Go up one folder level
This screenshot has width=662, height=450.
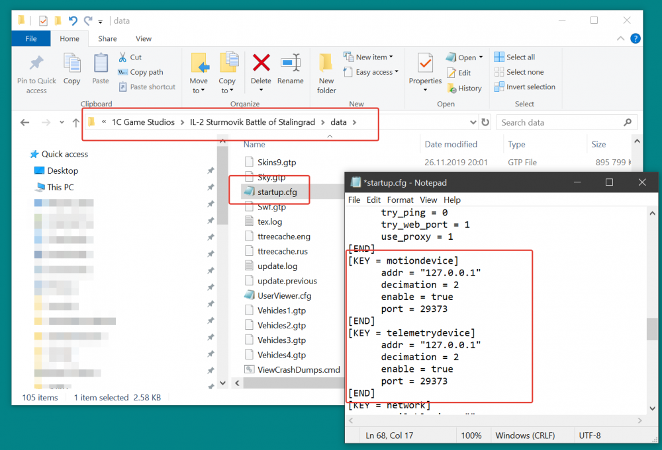[x=75, y=123]
